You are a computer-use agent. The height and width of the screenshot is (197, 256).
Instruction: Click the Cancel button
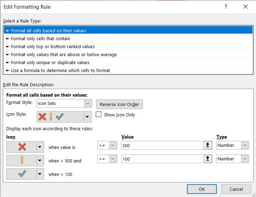click(x=236, y=189)
